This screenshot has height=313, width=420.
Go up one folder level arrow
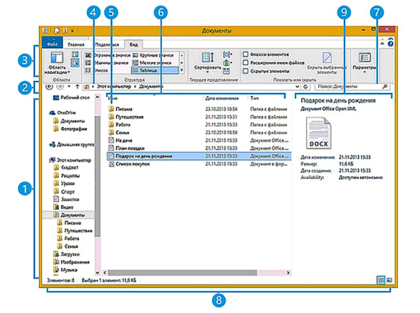77,87
